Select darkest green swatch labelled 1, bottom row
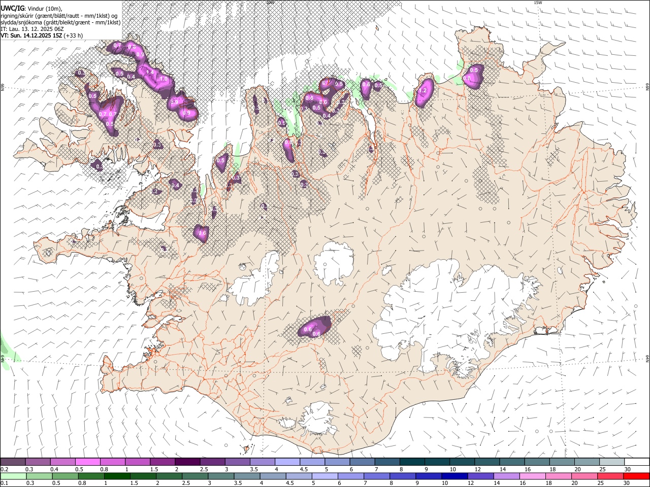The image size is (650, 487). 117,476
